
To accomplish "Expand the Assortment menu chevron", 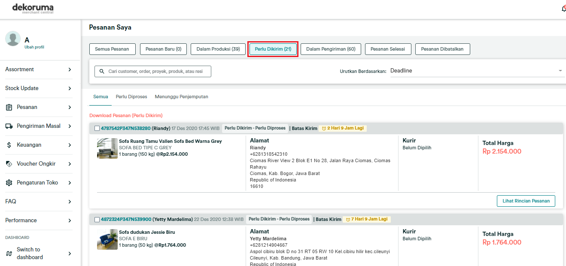I will point(70,70).
